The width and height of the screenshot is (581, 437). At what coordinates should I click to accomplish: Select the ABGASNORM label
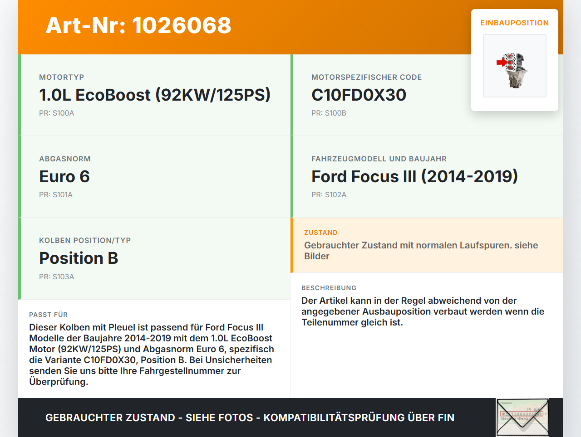coord(65,159)
